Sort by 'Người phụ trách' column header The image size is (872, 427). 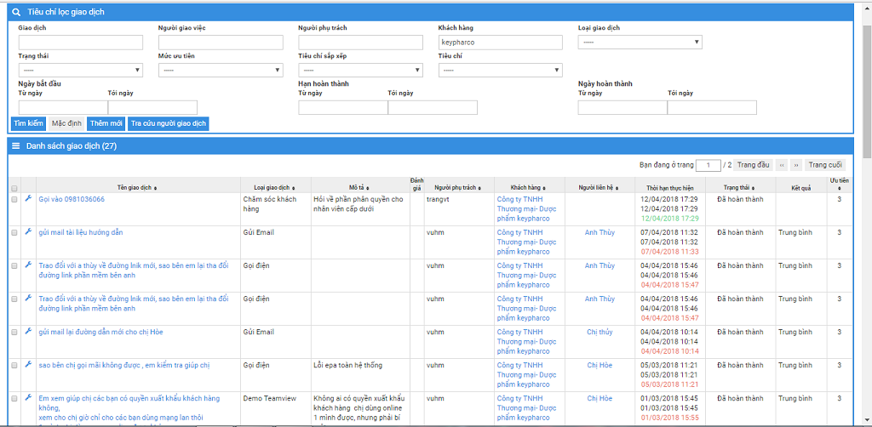(x=457, y=188)
